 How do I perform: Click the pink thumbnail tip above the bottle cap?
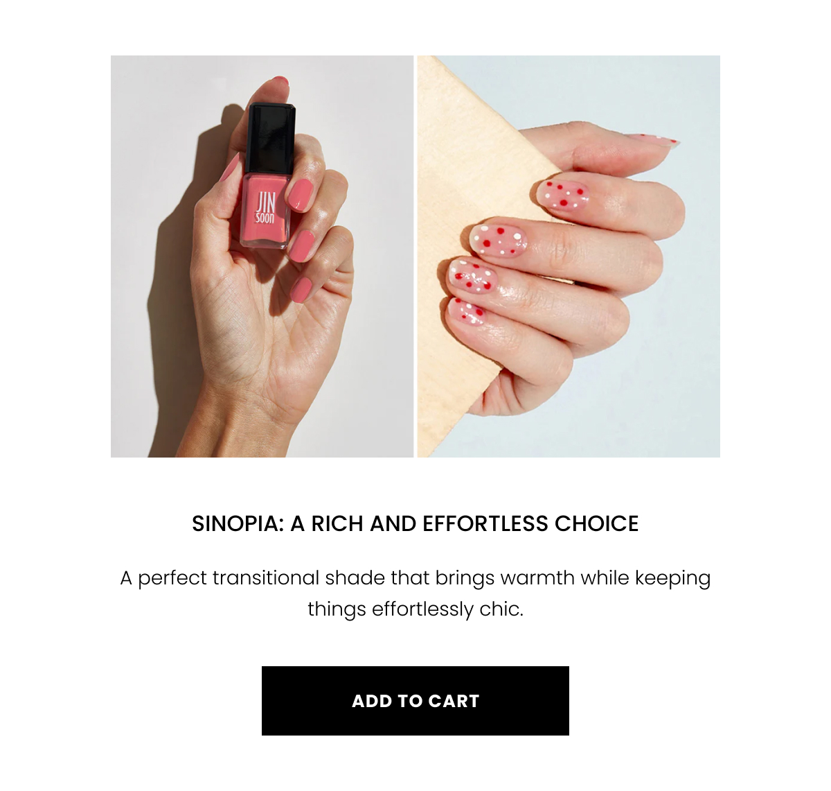[280, 80]
